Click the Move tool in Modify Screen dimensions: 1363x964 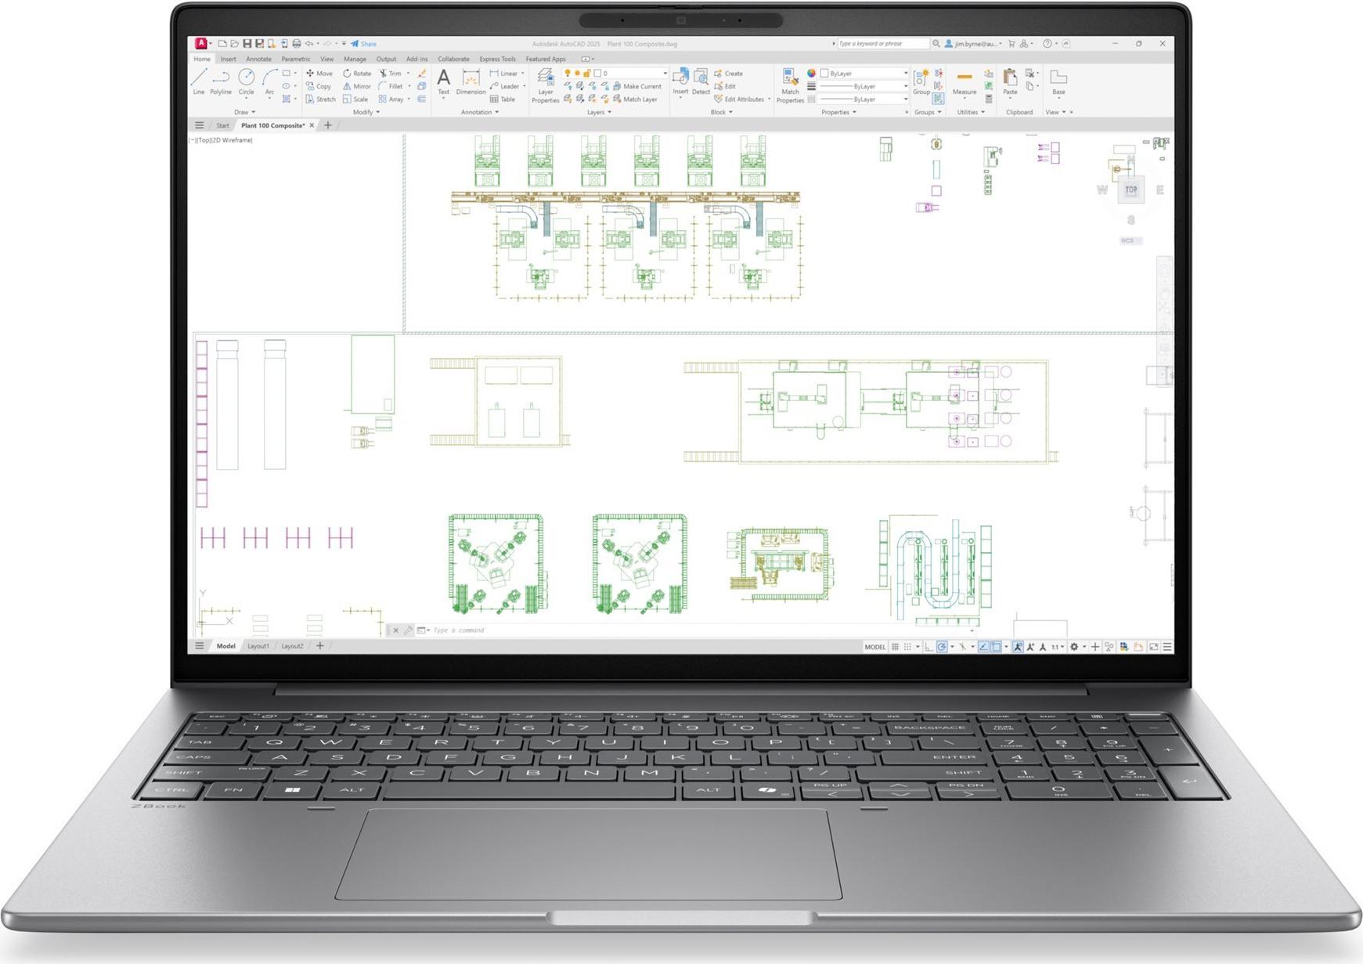[319, 73]
